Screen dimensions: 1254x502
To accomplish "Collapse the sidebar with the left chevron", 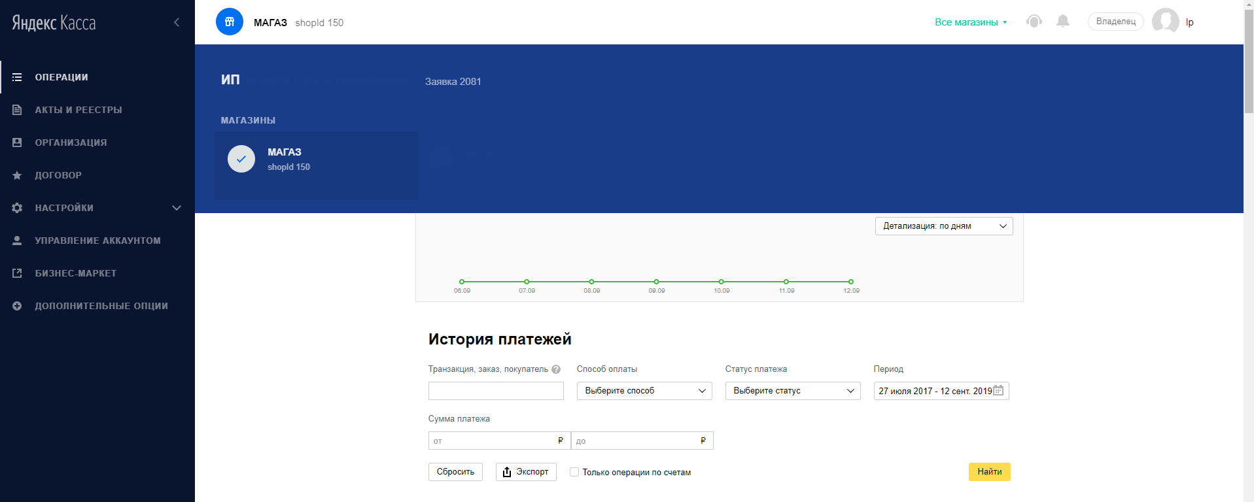I will point(177,22).
